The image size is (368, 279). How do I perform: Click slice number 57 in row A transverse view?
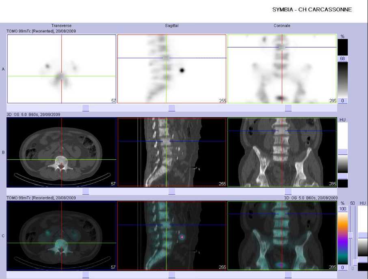tap(113, 101)
